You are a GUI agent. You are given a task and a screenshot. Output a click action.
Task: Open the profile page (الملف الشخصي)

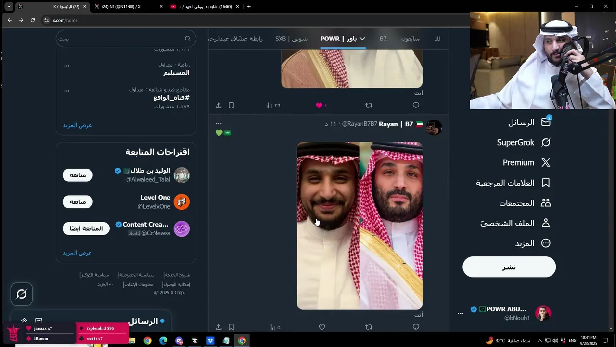click(515, 223)
